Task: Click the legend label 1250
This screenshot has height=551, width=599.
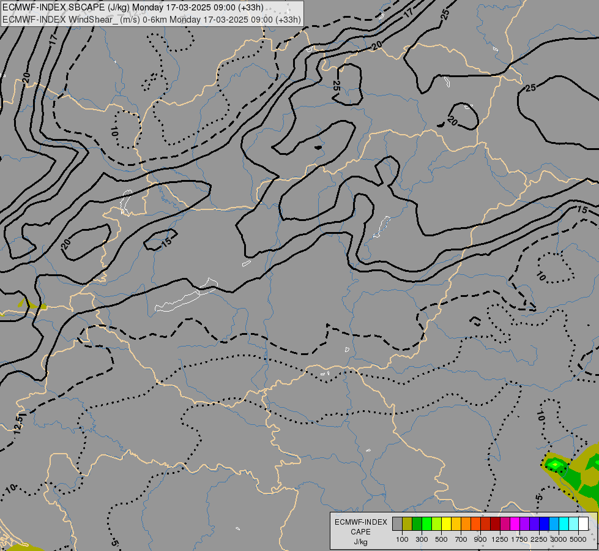Action: tap(500, 539)
